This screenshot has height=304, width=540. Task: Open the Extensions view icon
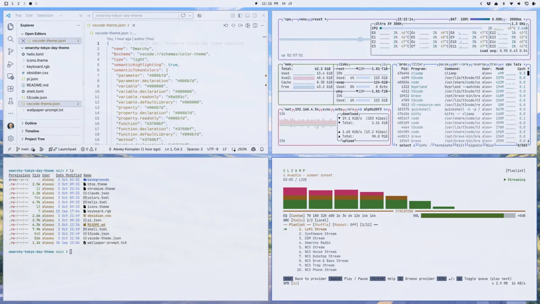[x=10, y=89]
